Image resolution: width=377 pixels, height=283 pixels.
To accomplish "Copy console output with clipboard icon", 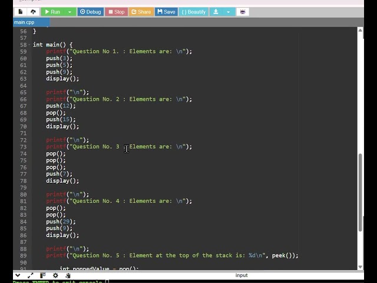I will coord(68,275).
